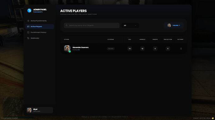Click the Punishment History ban icon
This screenshot has height=120, width=215.
(28, 32)
